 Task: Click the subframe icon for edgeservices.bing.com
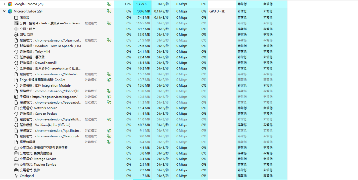coord(16,97)
